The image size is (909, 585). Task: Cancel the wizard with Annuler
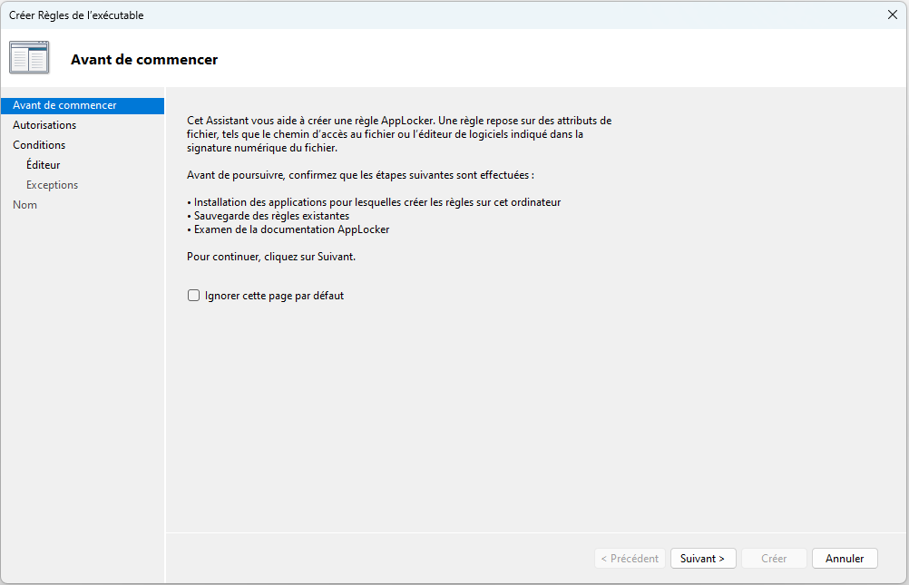tap(845, 559)
